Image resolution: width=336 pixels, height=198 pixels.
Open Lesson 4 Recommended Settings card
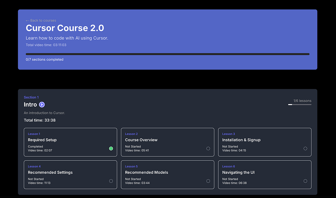tap(71, 175)
